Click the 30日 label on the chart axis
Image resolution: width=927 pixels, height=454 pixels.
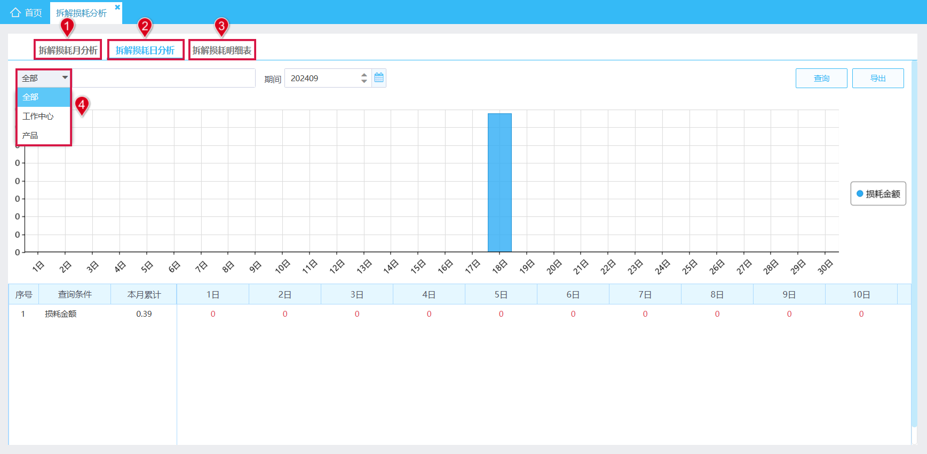[825, 267]
